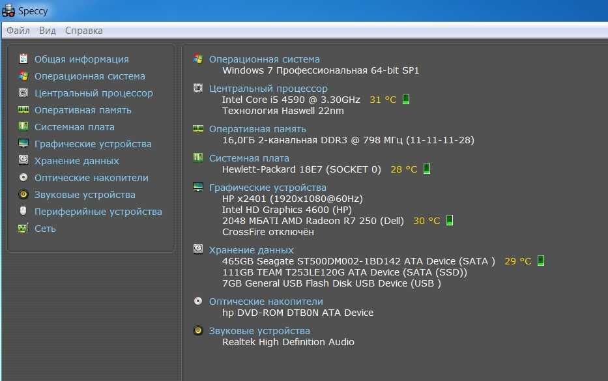
Task: Click the 31 °C CPU temperature value
Action: [383, 100]
